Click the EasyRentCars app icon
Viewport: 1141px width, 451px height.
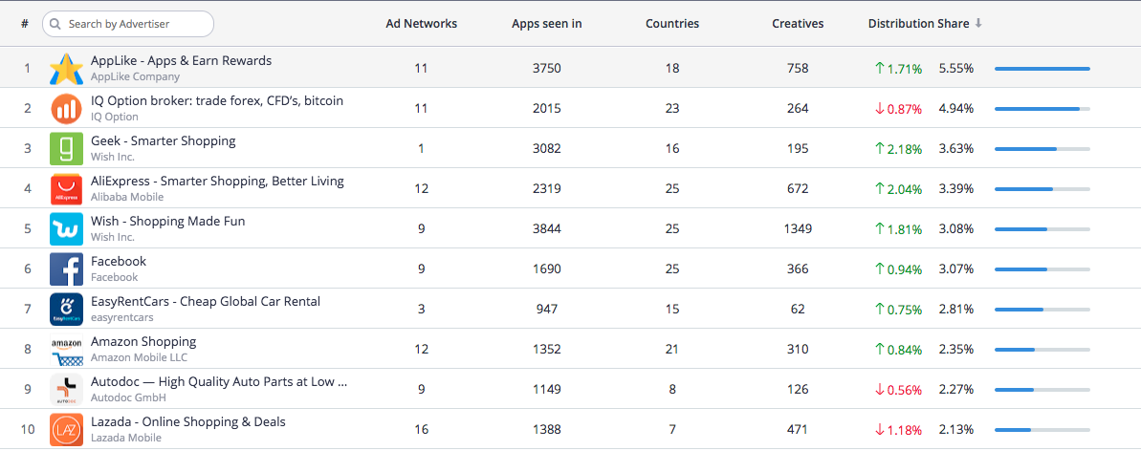click(x=66, y=310)
